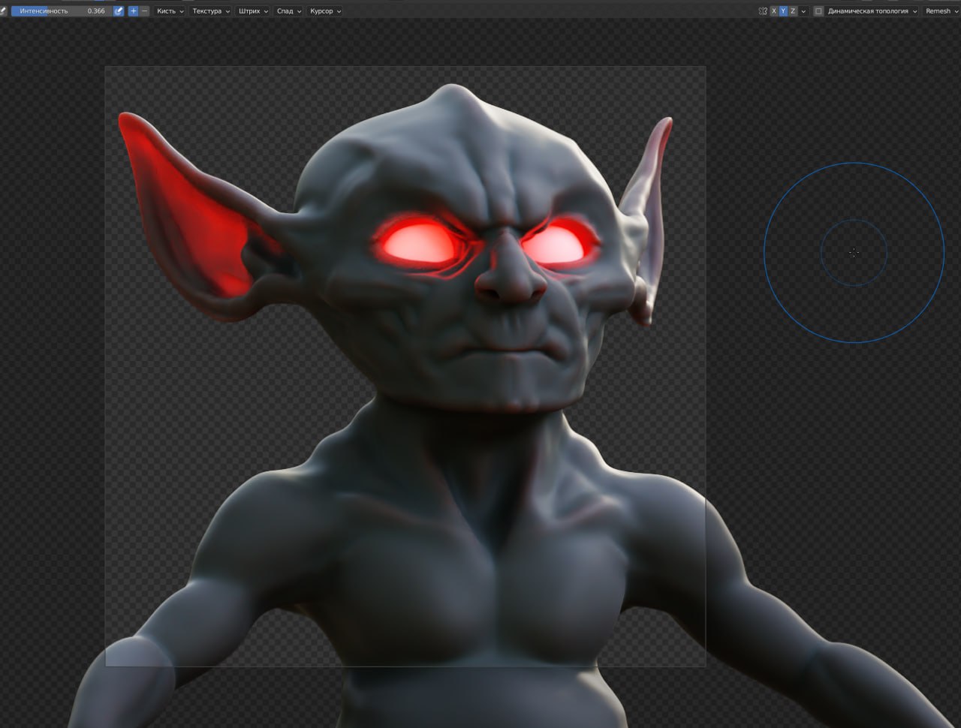
Task: Expand the symmetry options arrow
Action: click(x=803, y=11)
